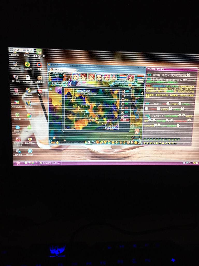Viewport: 199px width, 266px height.
Task: Open Windows Media Player shortcut
Action: [x=28, y=91]
